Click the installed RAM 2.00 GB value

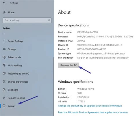click(81, 41)
